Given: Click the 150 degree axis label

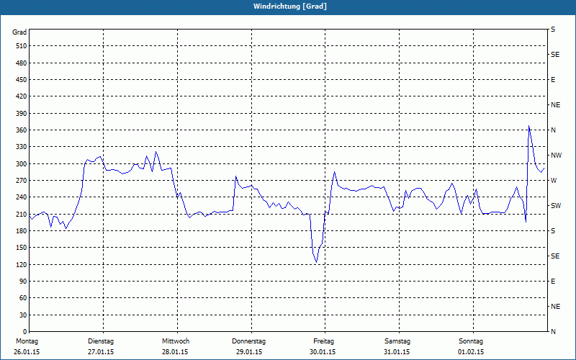Looking at the screenshot, I should [x=22, y=248].
